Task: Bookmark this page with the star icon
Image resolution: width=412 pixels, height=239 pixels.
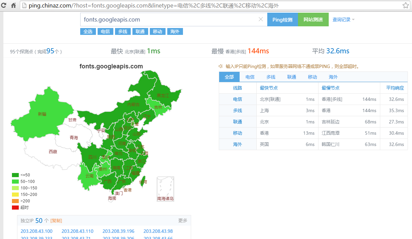Action: [x=406, y=5]
